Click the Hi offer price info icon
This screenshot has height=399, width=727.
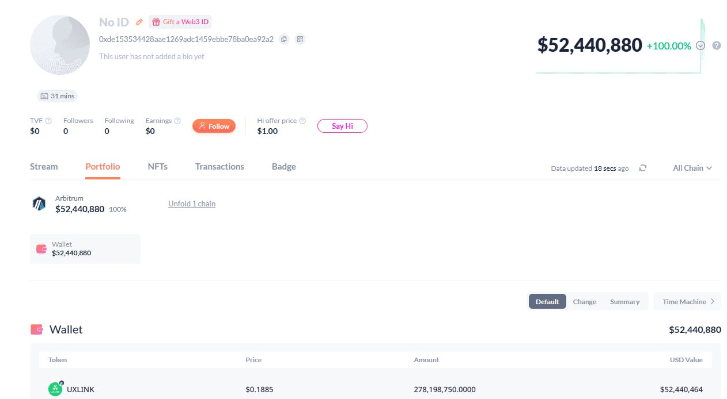pyautogui.click(x=303, y=121)
